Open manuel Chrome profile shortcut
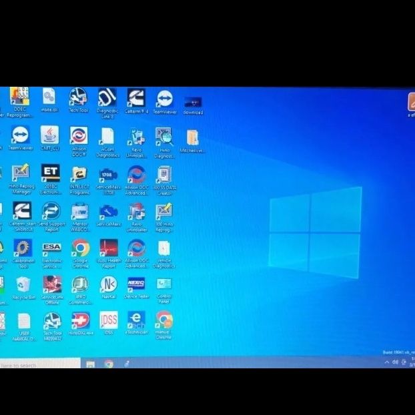415x415 pixels. (x=164, y=326)
